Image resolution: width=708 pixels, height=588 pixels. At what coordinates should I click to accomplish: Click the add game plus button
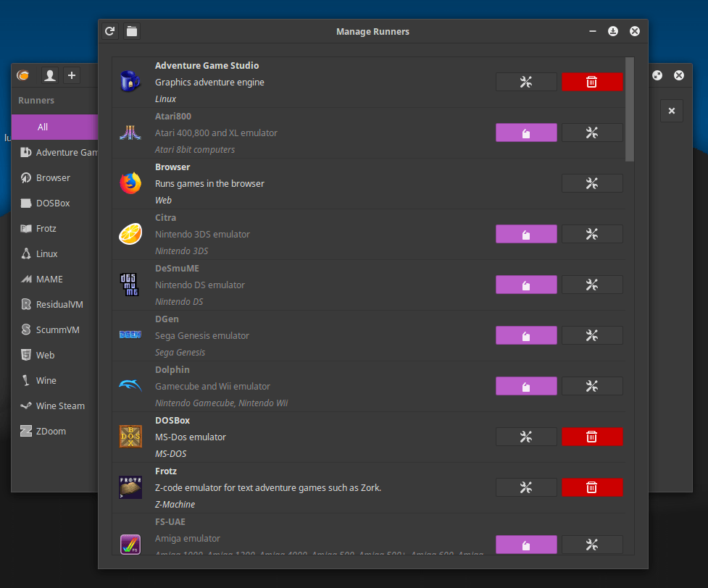tap(71, 75)
